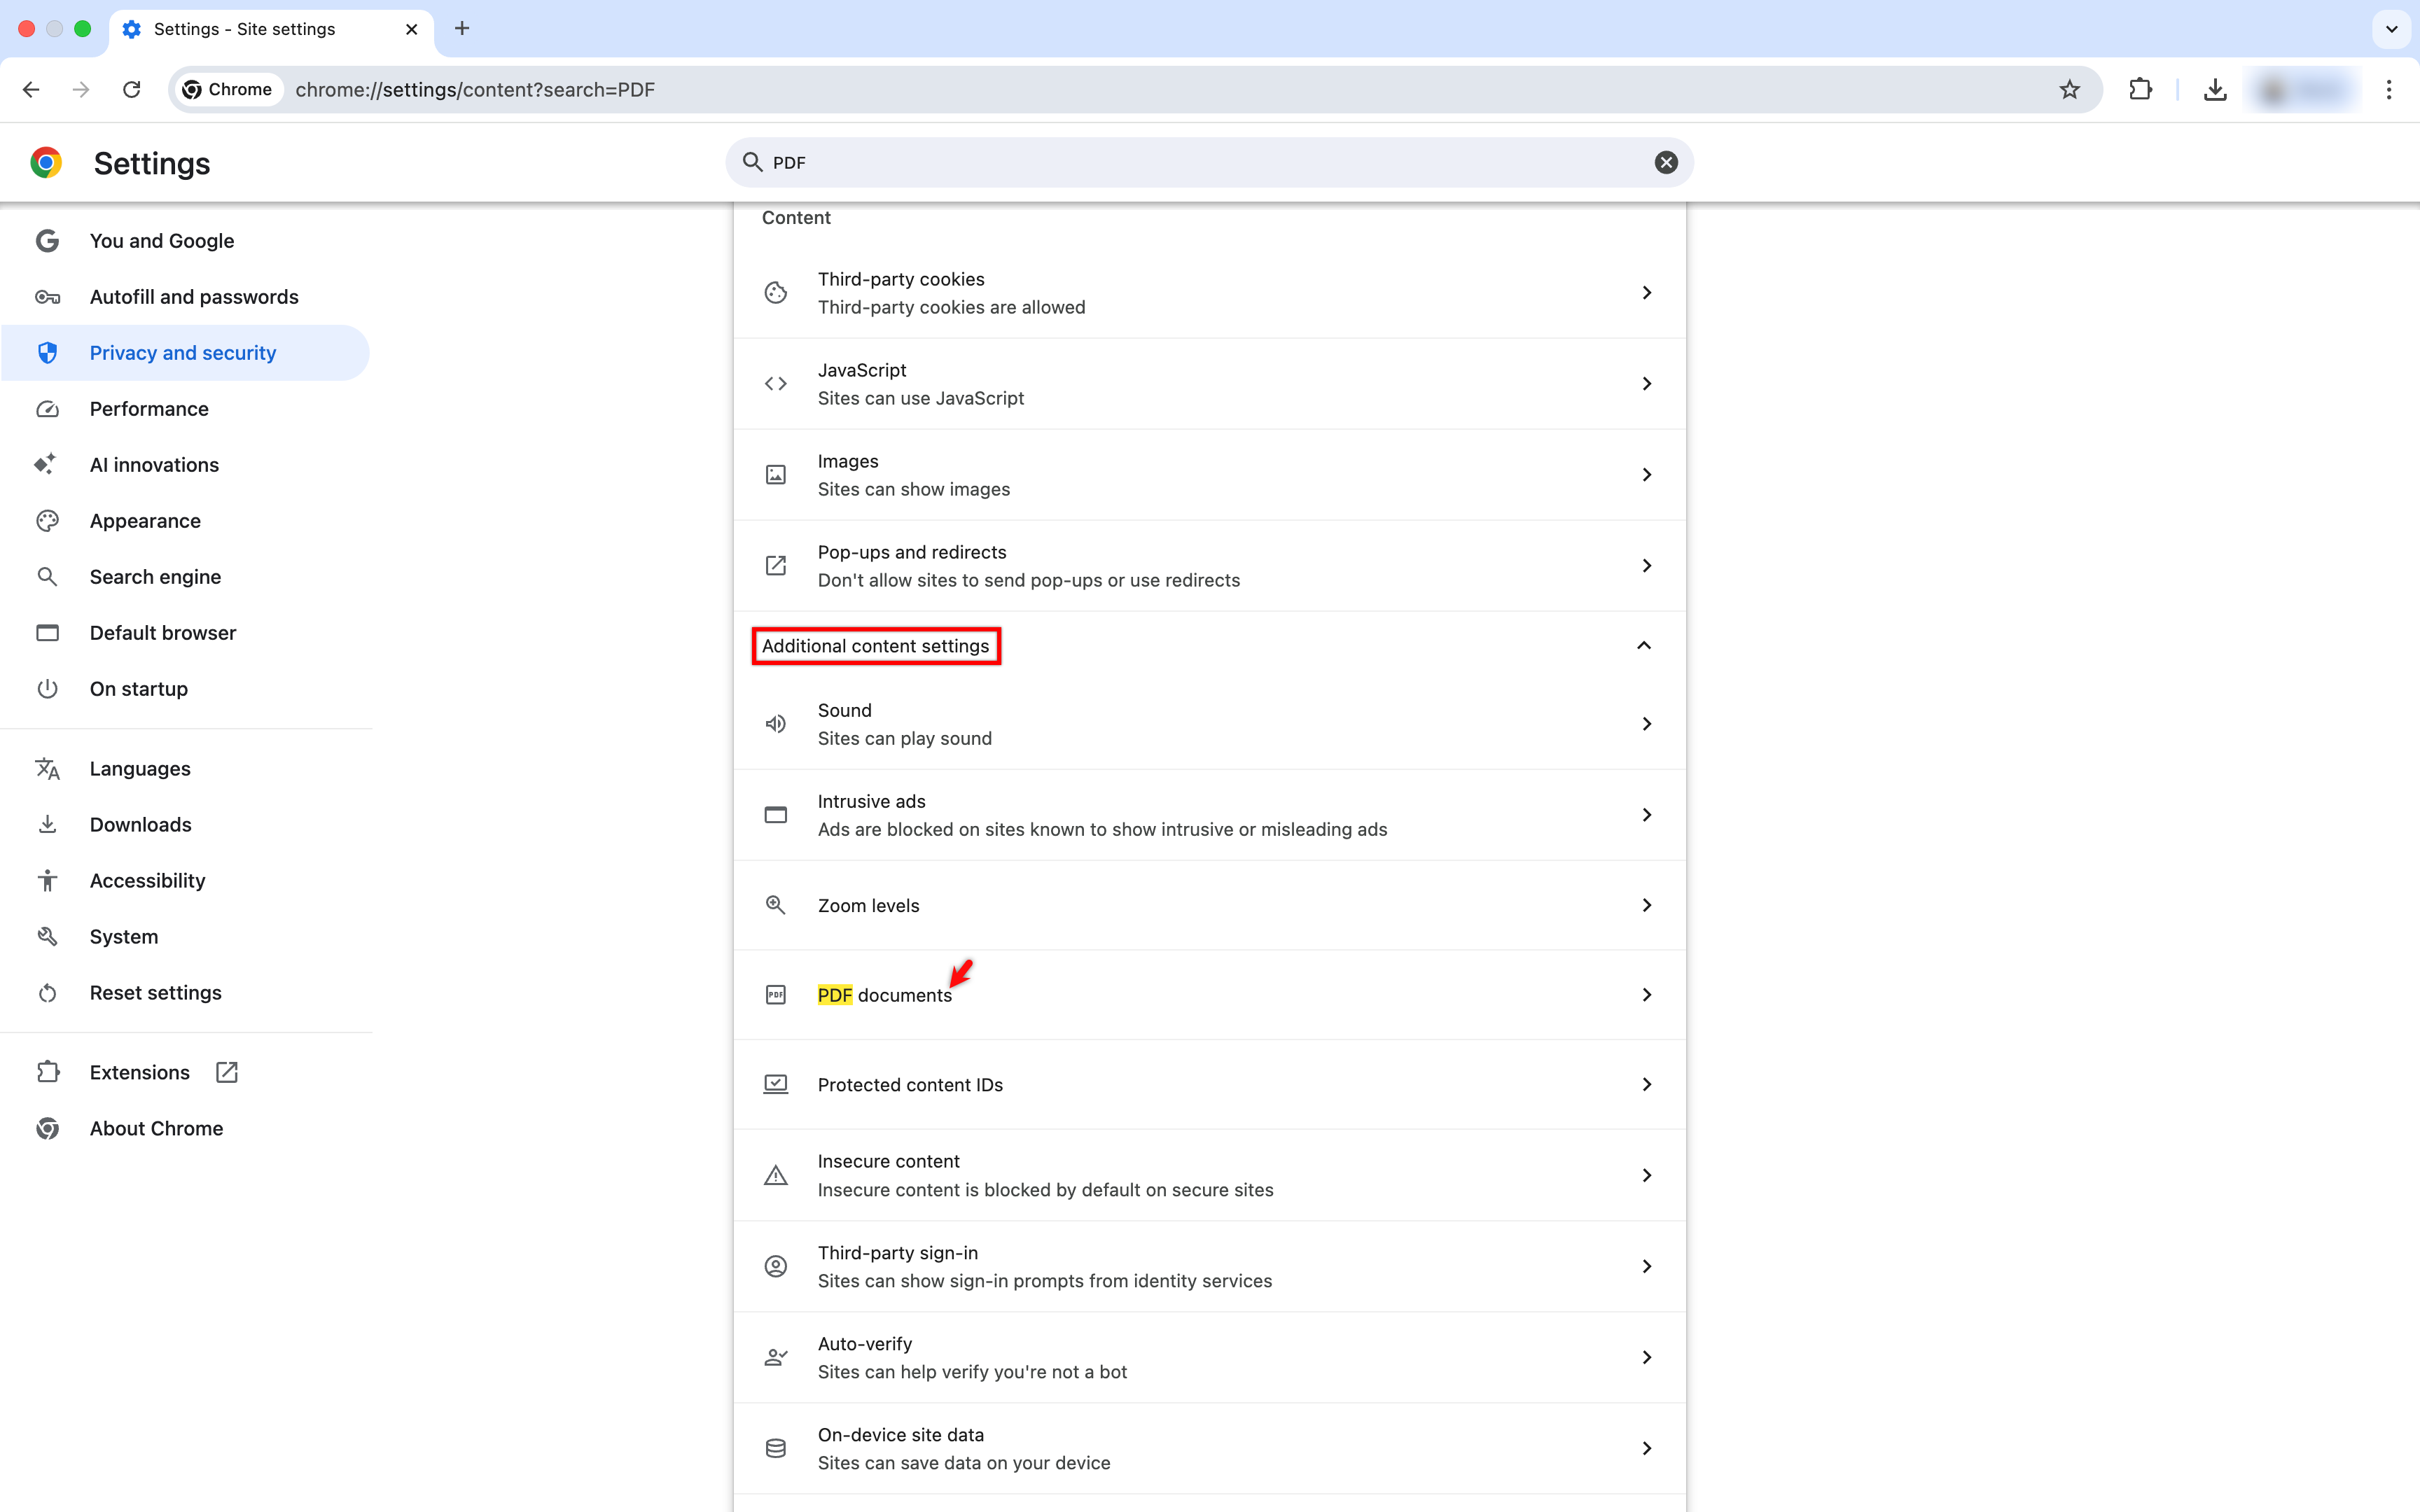
Task: Click the Images picture icon
Action: pos(776,474)
